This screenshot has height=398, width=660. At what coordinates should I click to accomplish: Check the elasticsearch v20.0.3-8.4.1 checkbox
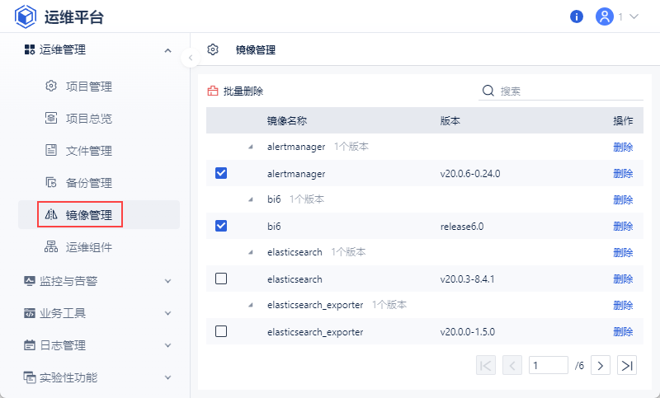[220, 279]
